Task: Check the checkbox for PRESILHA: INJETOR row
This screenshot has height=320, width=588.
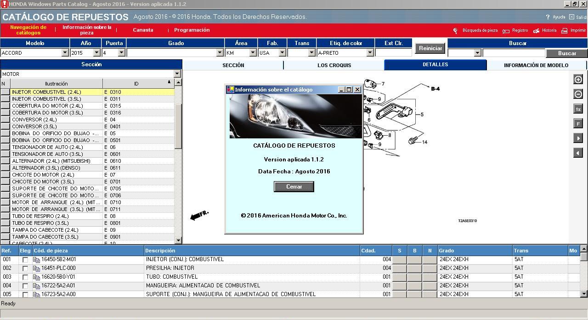Action: (x=26, y=268)
